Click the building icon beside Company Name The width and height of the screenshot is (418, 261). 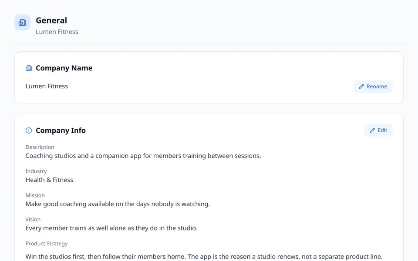[29, 68]
